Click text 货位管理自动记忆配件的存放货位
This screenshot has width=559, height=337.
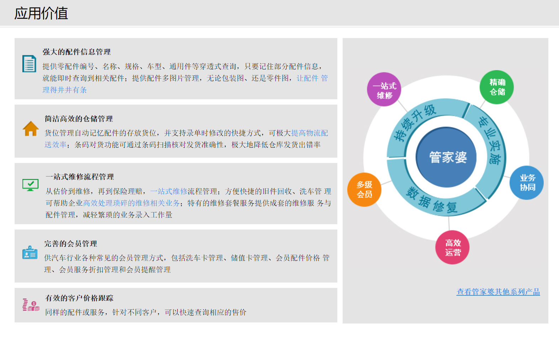click(x=101, y=133)
